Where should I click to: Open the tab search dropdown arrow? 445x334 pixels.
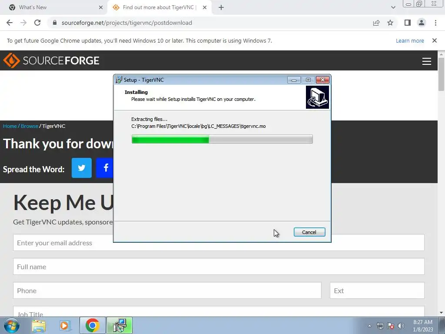[x=393, y=7]
